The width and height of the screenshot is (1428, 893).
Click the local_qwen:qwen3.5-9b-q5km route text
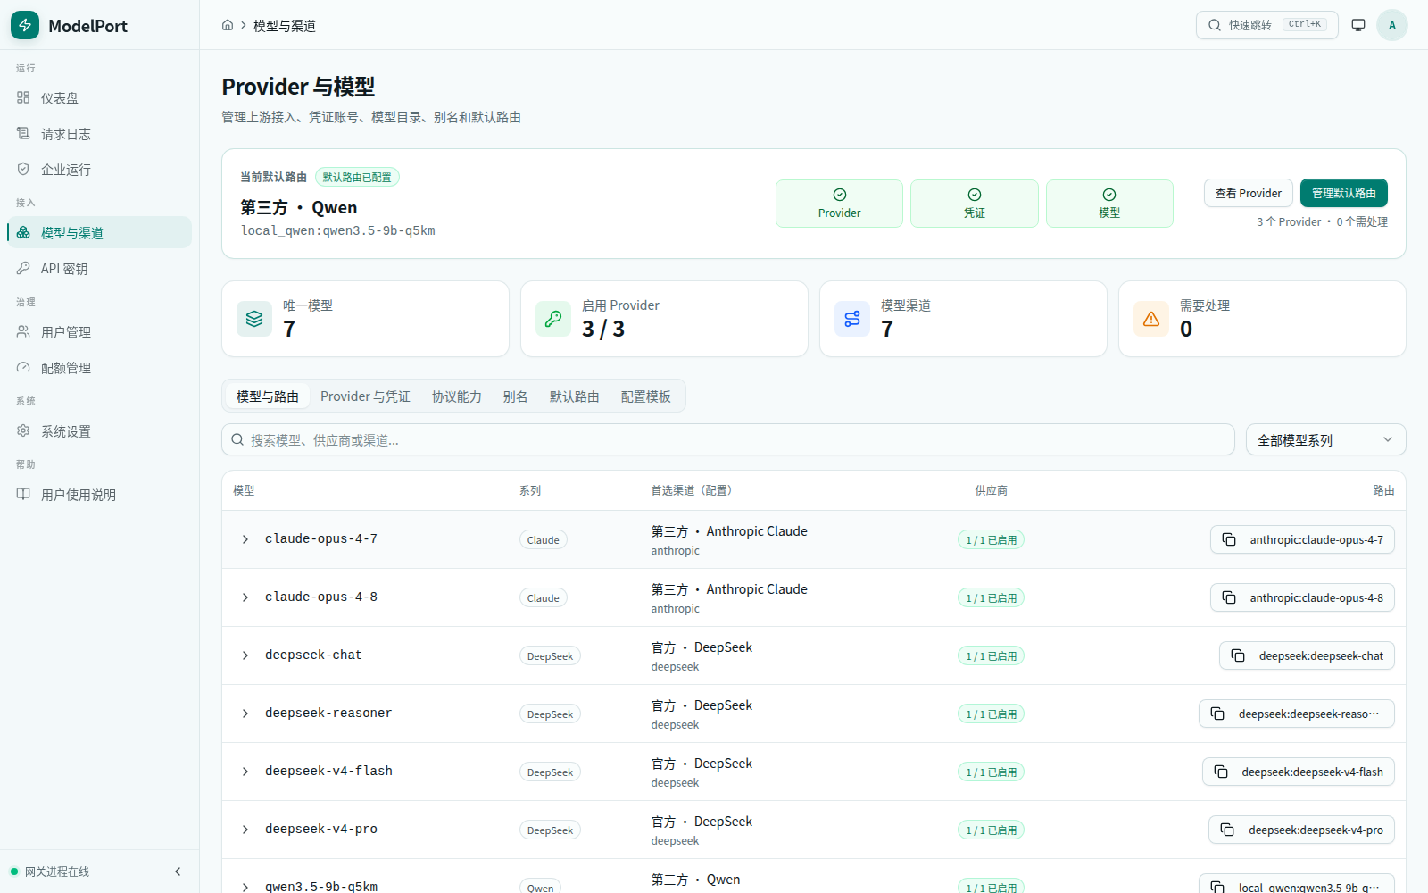(1308, 887)
